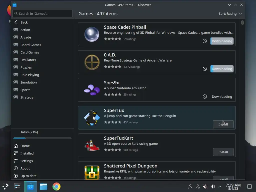Expand the hidden system tray icons arrow
The height and width of the screenshot is (192, 256).
(220, 186)
